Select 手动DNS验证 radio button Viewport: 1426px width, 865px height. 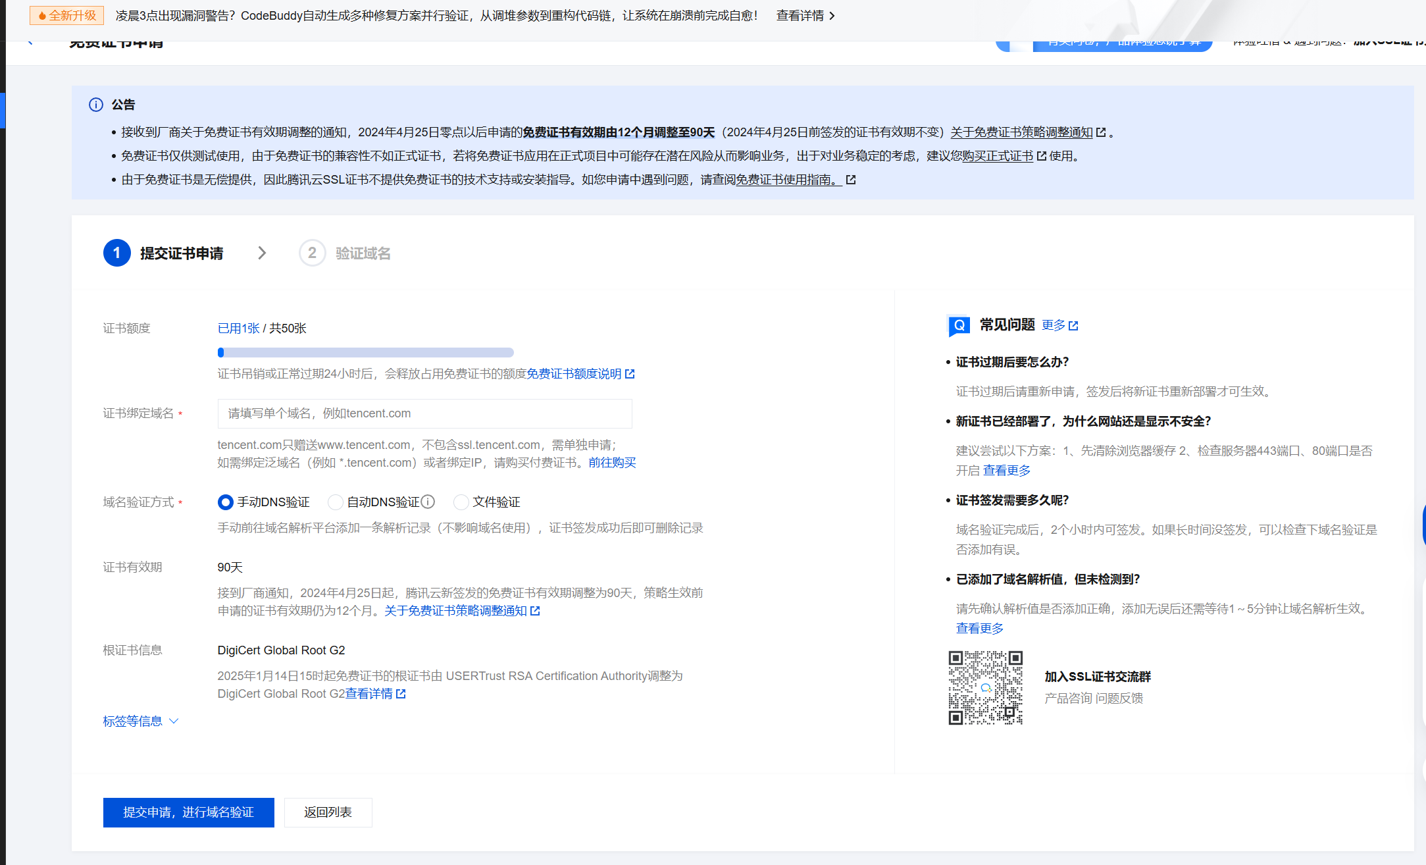(225, 502)
